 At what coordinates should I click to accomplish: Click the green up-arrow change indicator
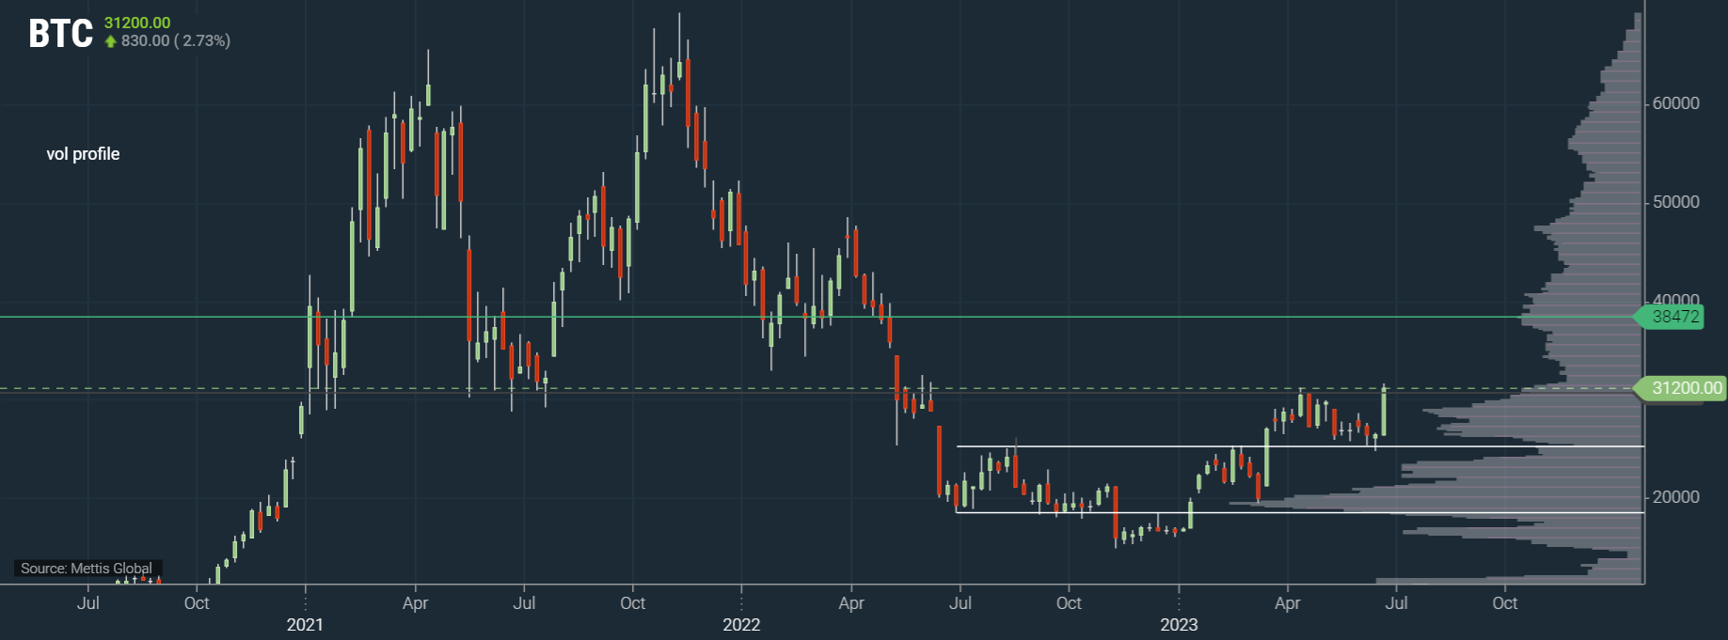coord(110,41)
